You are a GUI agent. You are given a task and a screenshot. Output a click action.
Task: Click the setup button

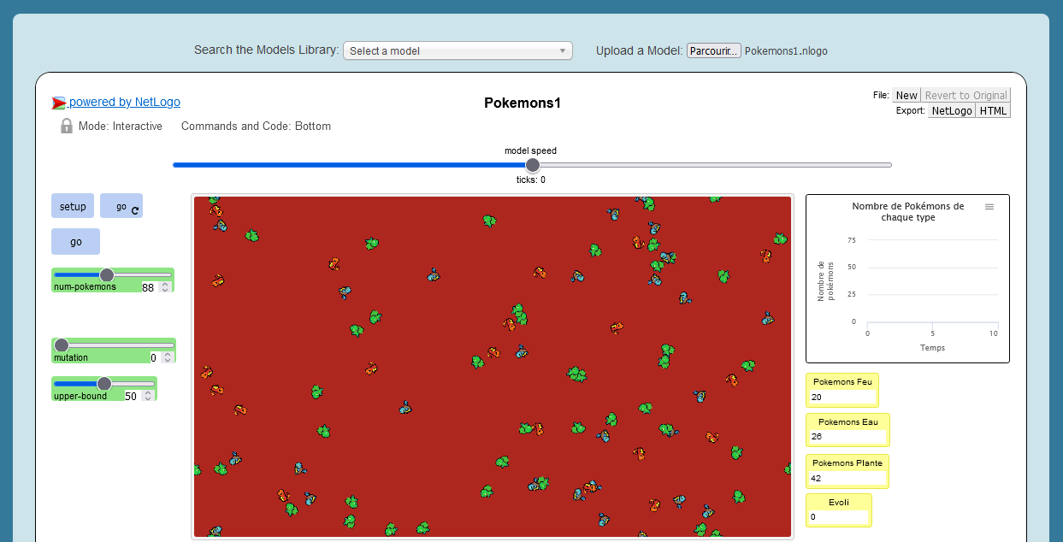pos(73,206)
